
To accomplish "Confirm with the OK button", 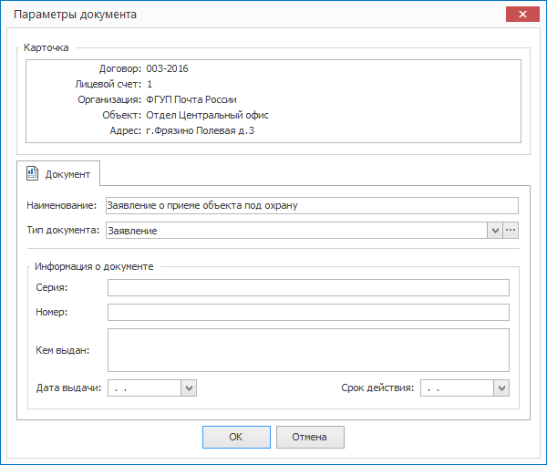I will 236,437.
